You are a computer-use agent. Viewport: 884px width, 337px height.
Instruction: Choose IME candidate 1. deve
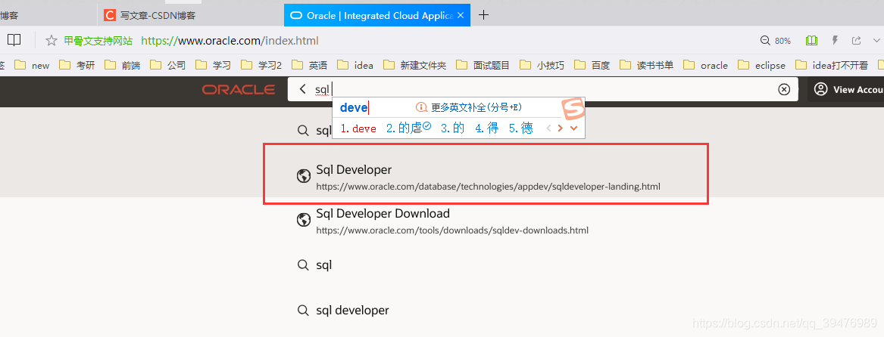click(x=358, y=128)
